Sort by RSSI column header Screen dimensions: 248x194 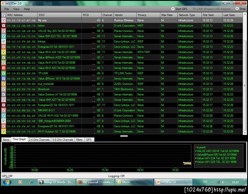[91, 15]
